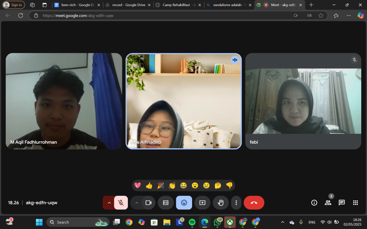The height and width of the screenshot is (229, 367).
Task: Switch to the bem nich Google Docs tab
Action: pos(75,5)
